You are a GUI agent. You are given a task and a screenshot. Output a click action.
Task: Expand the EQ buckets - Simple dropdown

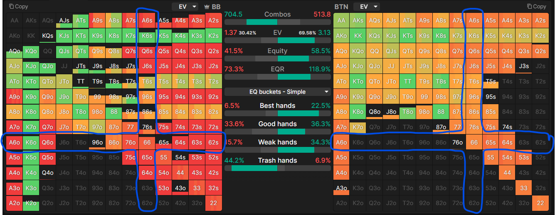(x=277, y=92)
